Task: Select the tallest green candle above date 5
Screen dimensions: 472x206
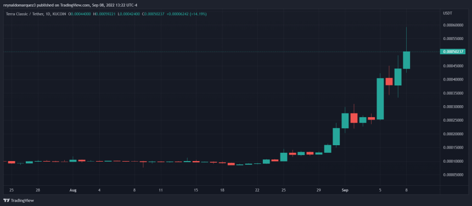Action: click(x=380, y=99)
